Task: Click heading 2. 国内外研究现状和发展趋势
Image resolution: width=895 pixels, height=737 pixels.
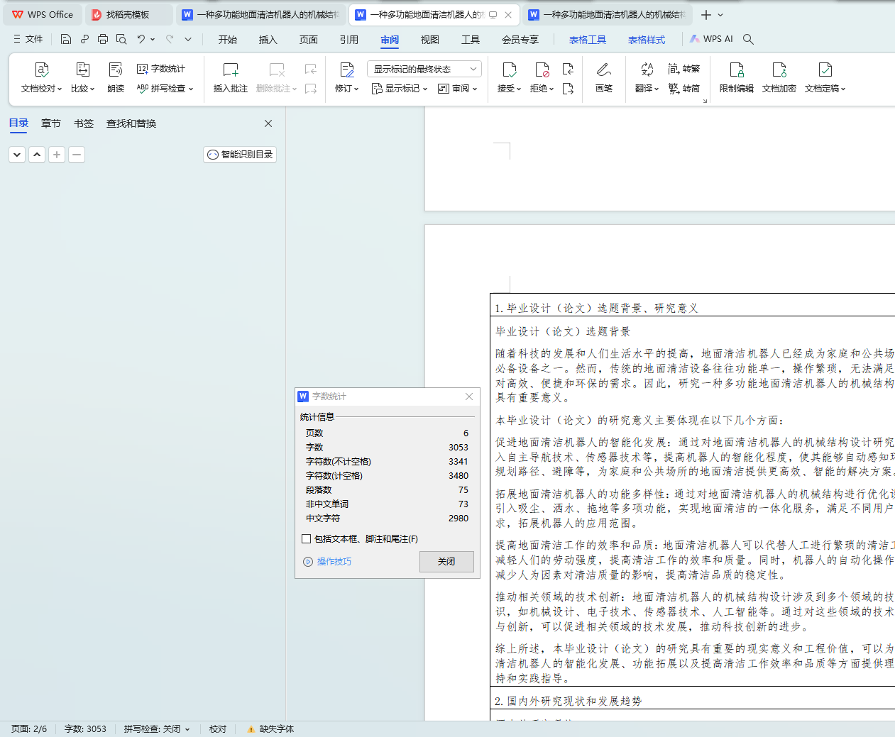Action: pyautogui.click(x=568, y=701)
